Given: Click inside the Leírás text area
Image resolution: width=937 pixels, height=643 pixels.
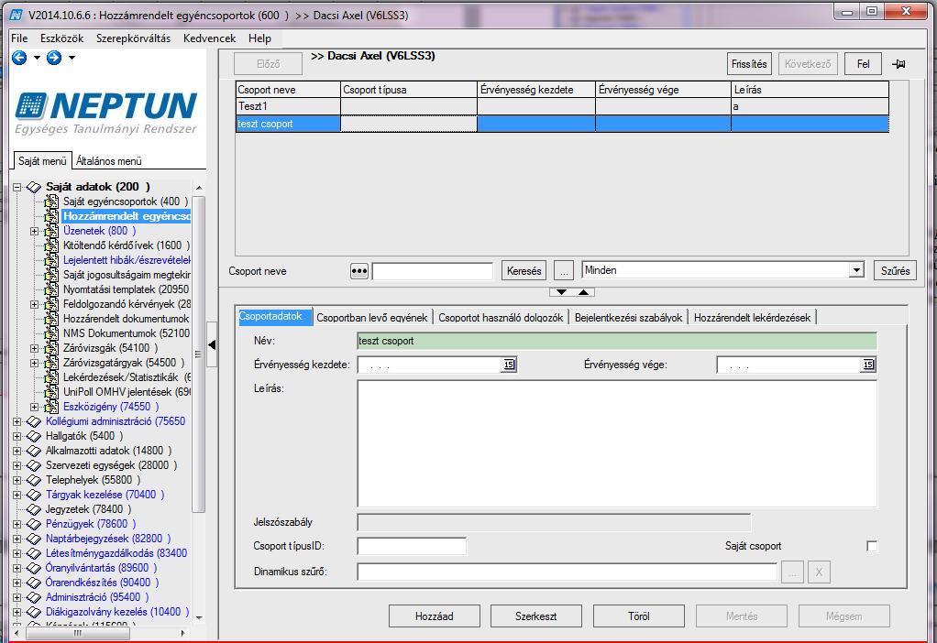Looking at the screenshot, I should [x=617, y=443].
